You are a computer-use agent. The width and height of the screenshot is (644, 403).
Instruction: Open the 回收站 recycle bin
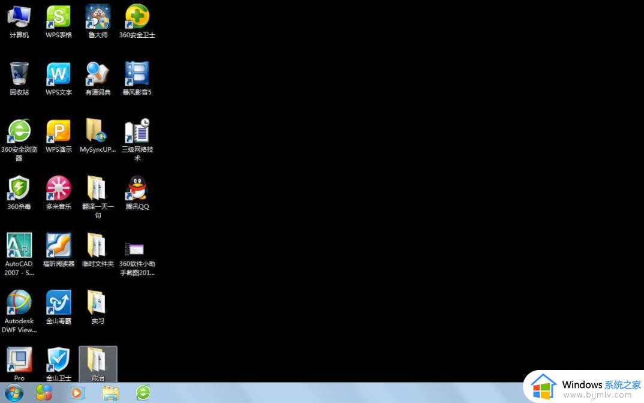click(x=19, y=79)
